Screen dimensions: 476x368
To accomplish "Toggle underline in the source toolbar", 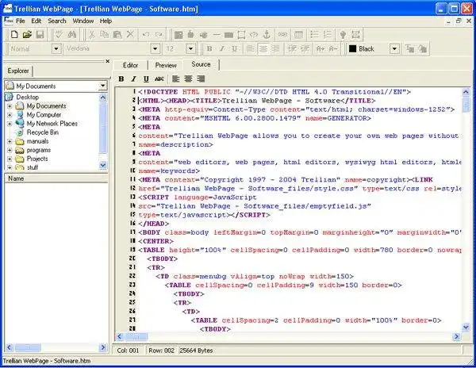I will click(x=146, y=79).
